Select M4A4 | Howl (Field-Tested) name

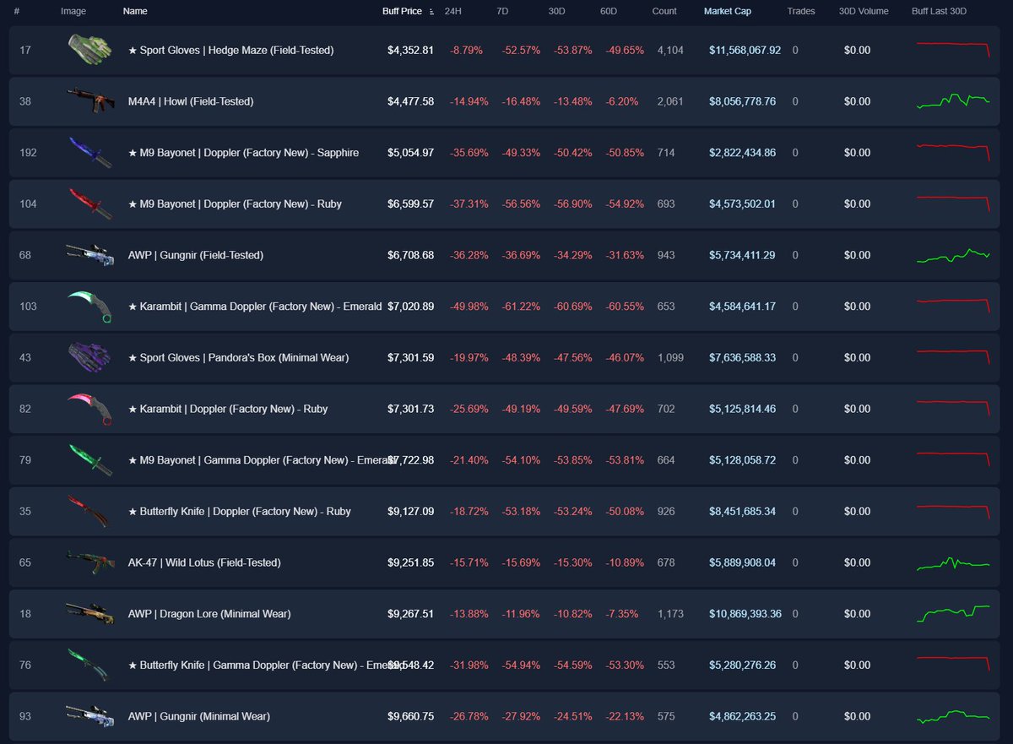[191, 101]
